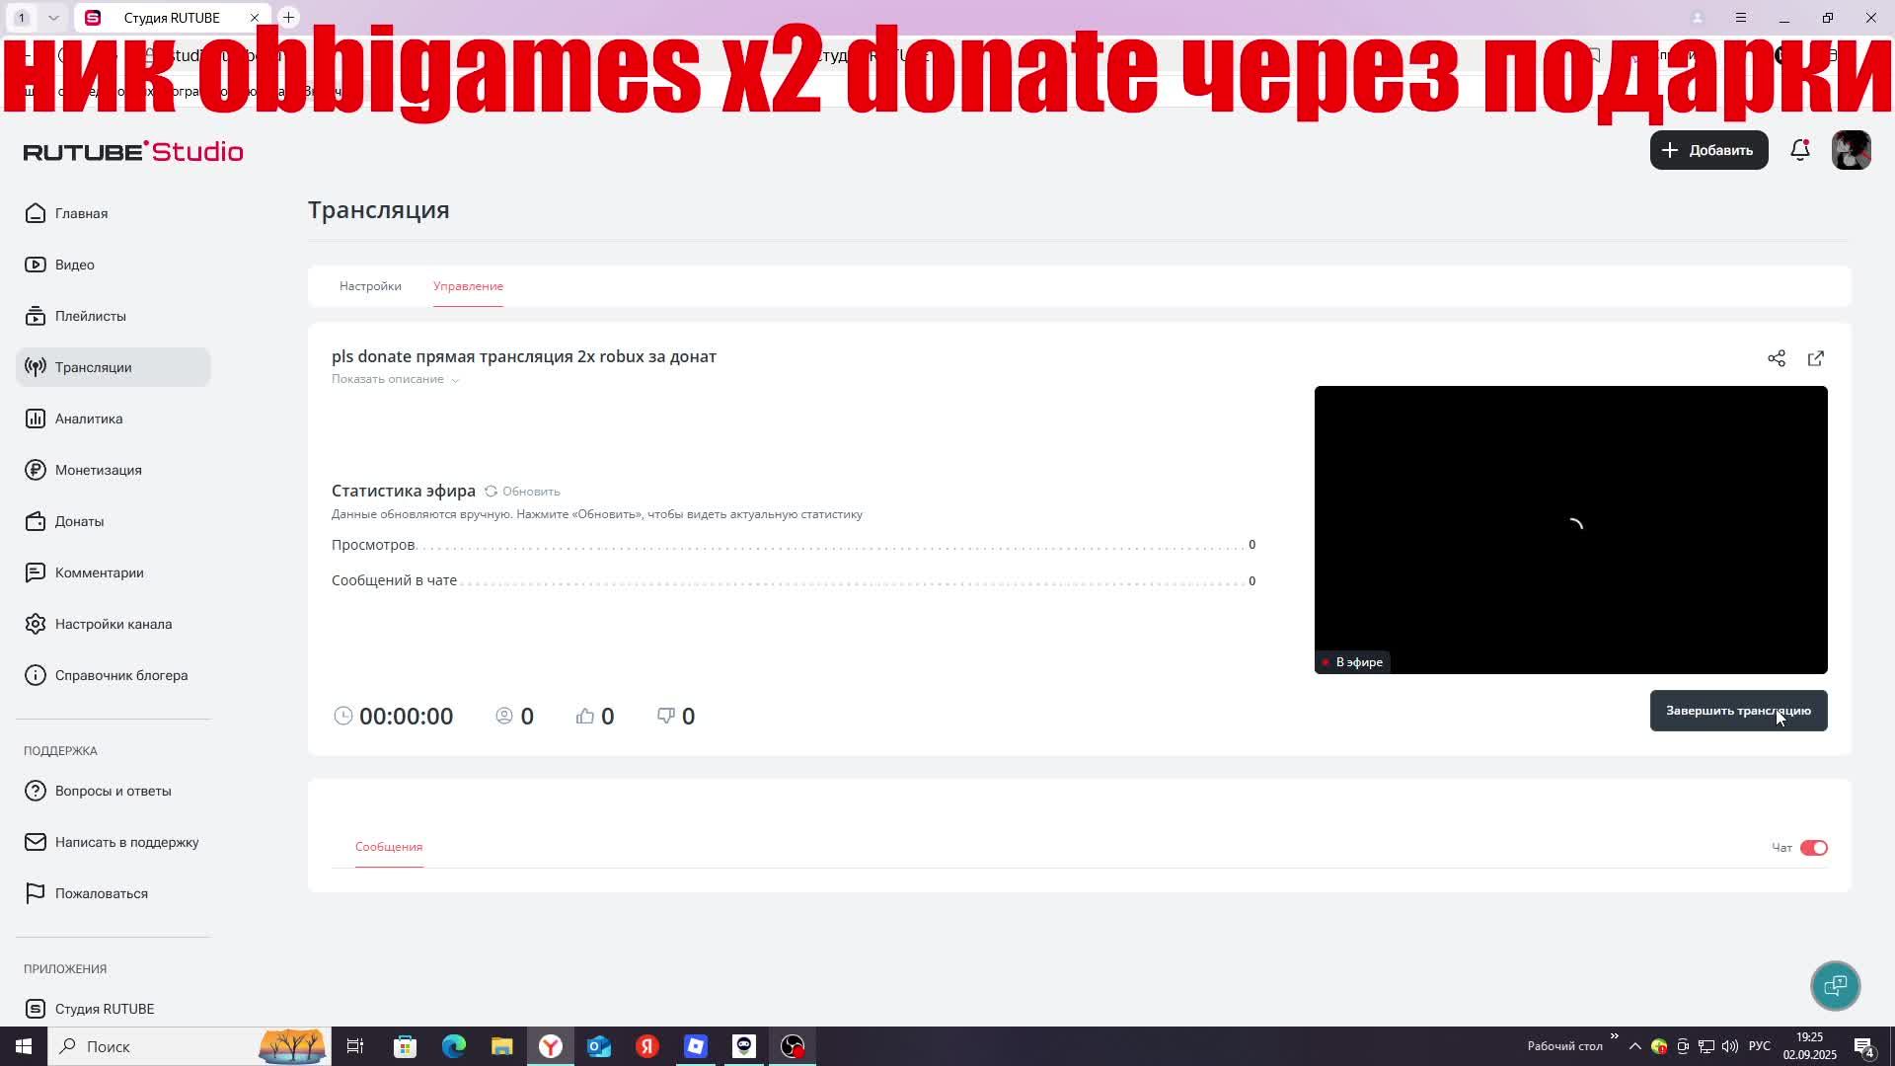The width and height of the screenshot is (1895, 1066).
Task: Select Трансляции in the sidebar
Action: pos(113,367)
